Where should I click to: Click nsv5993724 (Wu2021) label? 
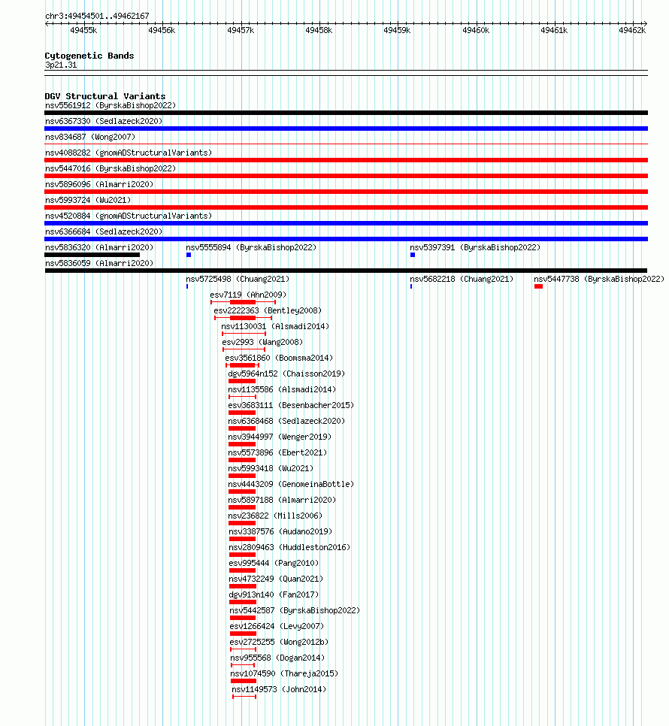click(x=88, y=200)
